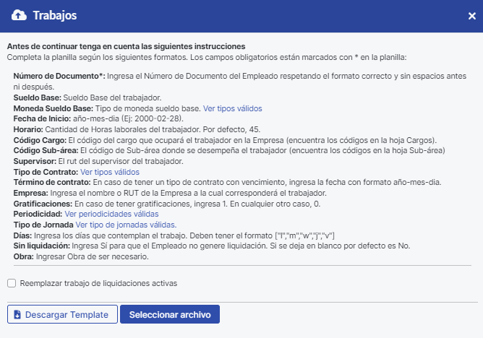Open valid types link for Tipo de Contrato
This screenshot has height=338, width=483.
[109, 173]
